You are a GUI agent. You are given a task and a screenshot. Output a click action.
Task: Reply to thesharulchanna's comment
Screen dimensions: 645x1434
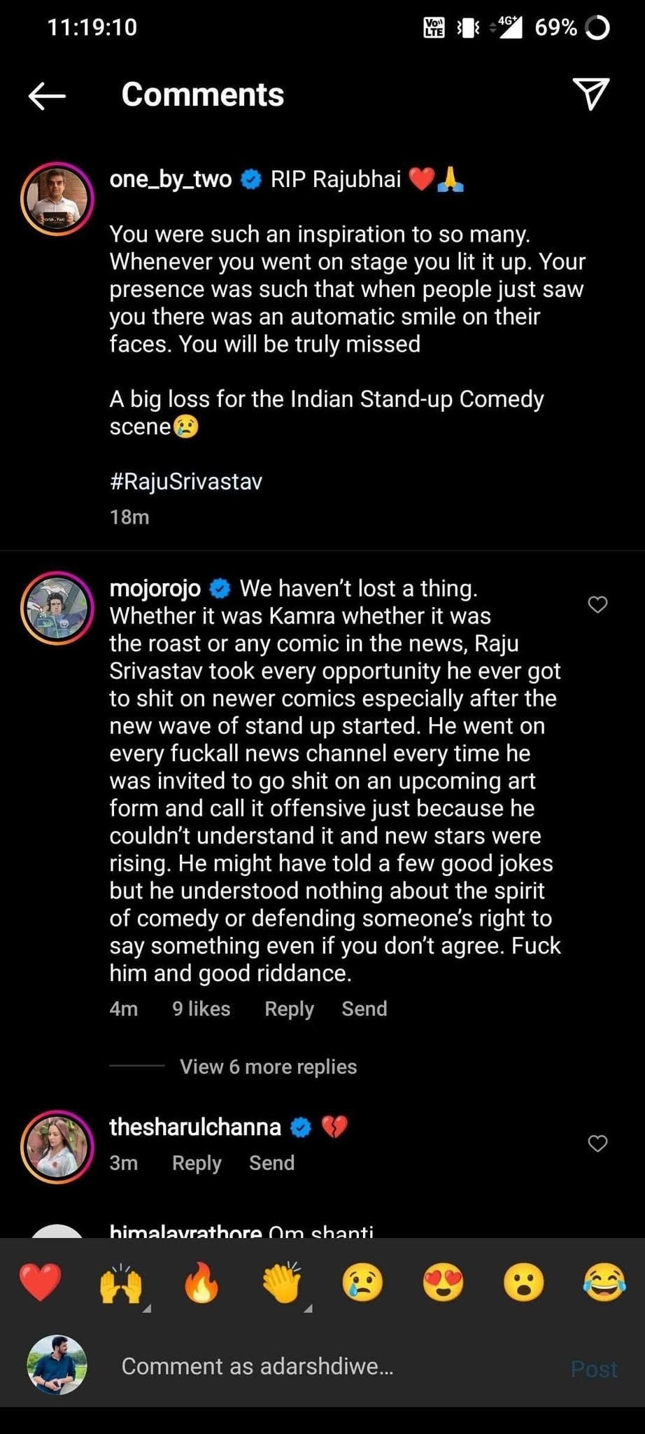click(197, 1163)
